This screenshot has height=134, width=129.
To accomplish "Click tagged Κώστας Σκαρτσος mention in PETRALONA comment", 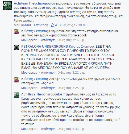I will click(82, 47).
